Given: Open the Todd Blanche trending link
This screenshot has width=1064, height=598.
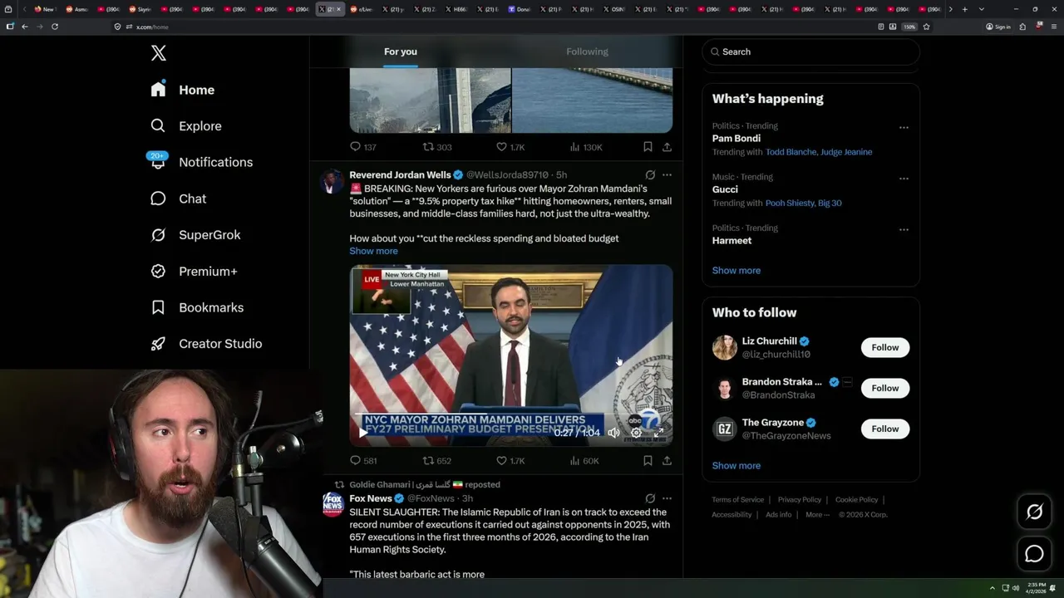Looking at the screenshot, I should (x=791, y=152).
